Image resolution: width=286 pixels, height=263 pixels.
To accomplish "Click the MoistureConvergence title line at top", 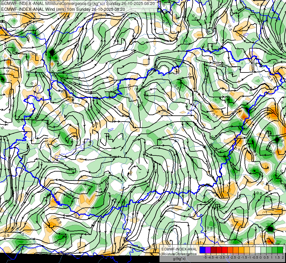I will [x=78, y=4].
